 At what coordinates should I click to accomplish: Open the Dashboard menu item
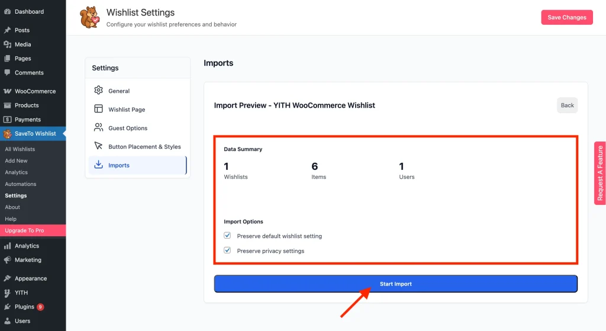pyautogui.click(x=29, y=11)
